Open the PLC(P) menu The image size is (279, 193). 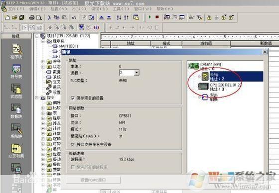tap(79, 9)
